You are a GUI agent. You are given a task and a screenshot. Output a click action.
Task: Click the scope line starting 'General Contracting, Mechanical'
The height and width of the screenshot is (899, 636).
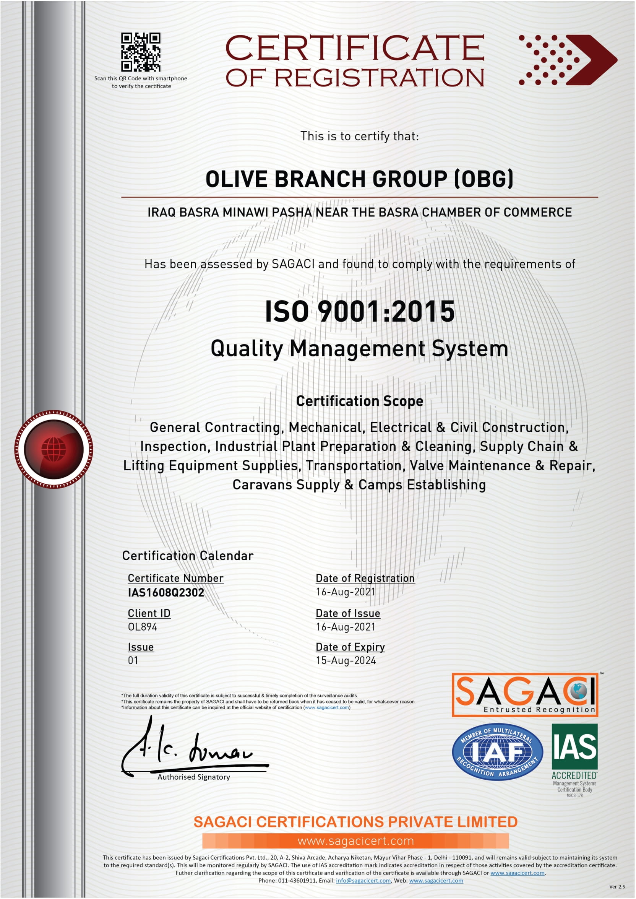point(360,428)
